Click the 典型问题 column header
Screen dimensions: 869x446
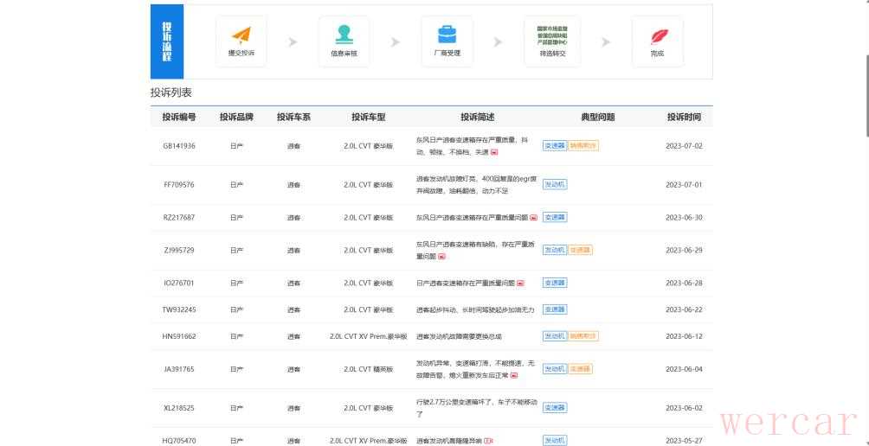(x=597, y=117)
